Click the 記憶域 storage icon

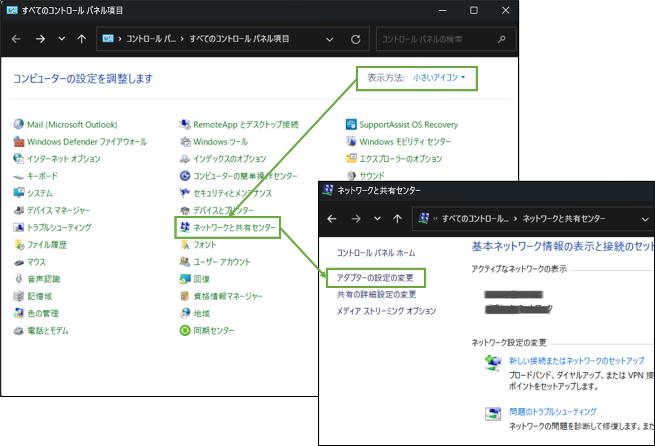click(18, 296)
